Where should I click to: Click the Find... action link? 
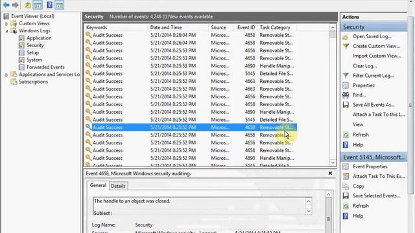[x=359, y=95]
